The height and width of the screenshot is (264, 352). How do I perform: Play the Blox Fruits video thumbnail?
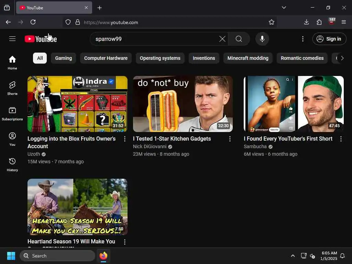(77, 104)
